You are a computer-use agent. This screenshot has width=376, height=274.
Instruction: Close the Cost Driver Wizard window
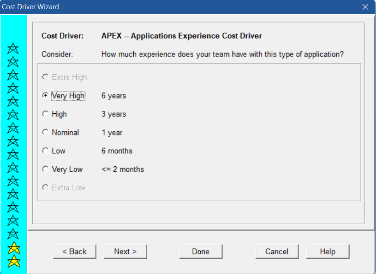click(365, 7)
